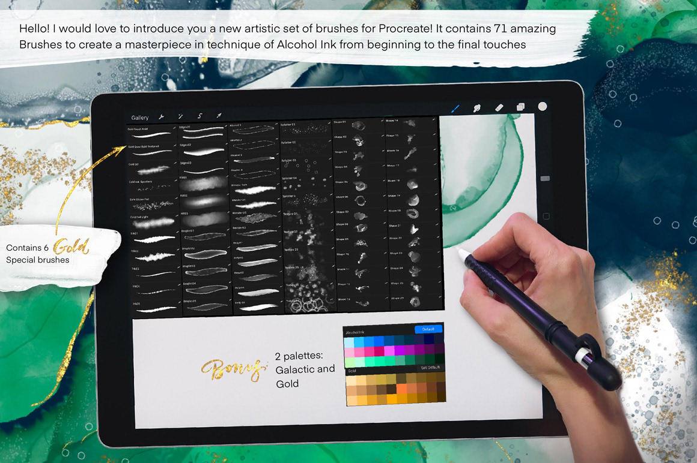Select the Gold Brush Bold brush
697x463 pixels.
point(151,133)
